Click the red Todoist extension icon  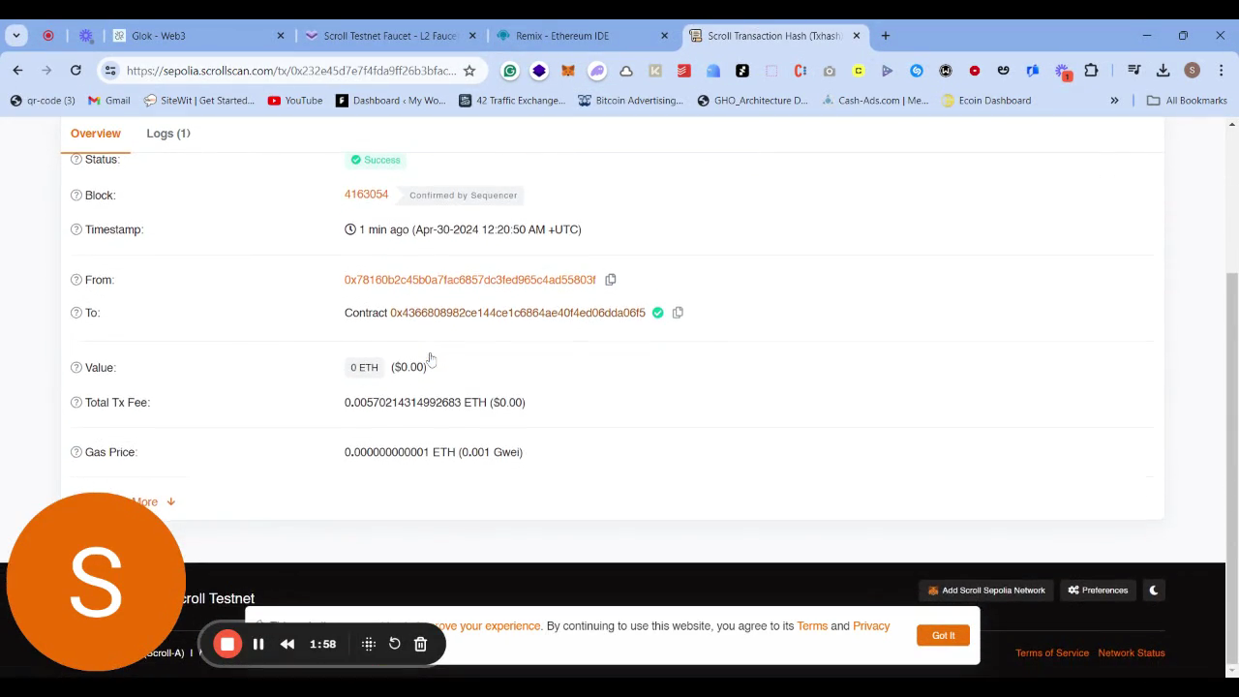coord(684,71)
